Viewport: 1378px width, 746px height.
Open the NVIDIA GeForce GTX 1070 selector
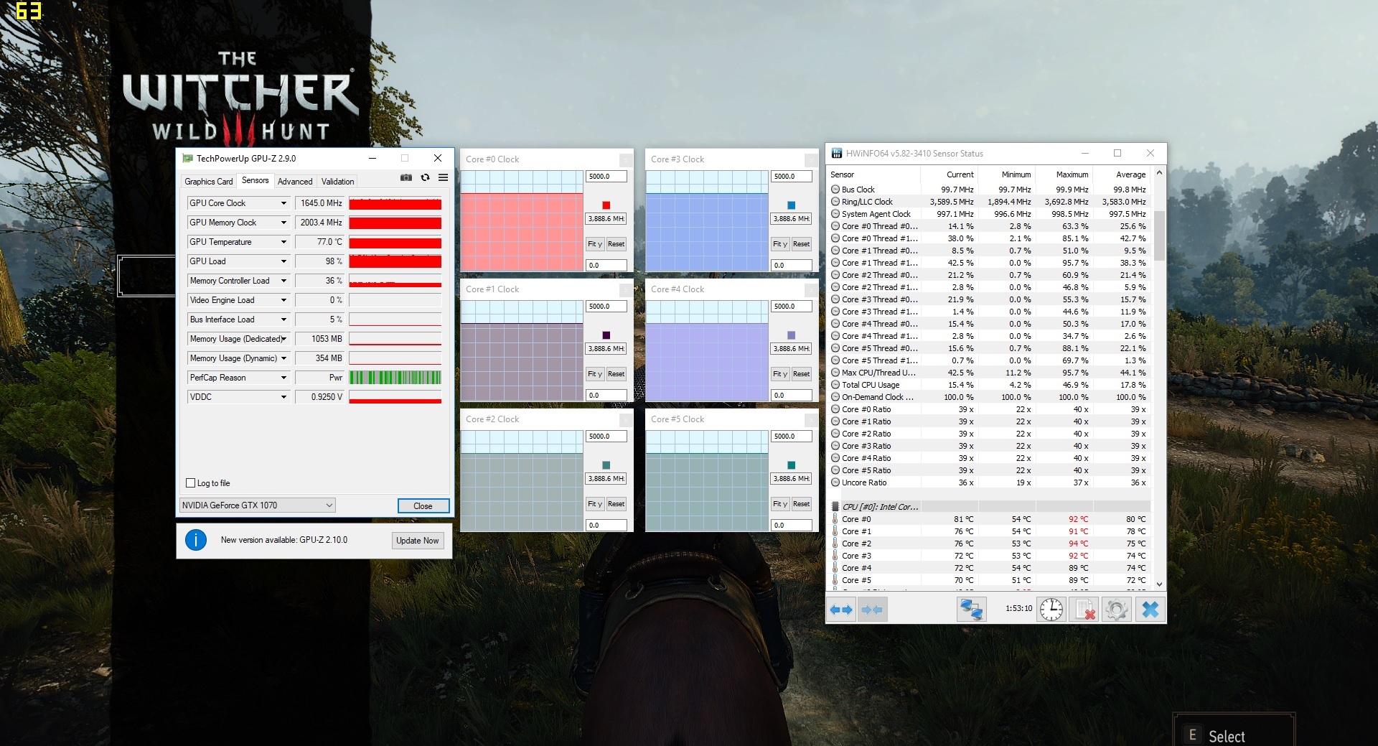click(257, 505)
